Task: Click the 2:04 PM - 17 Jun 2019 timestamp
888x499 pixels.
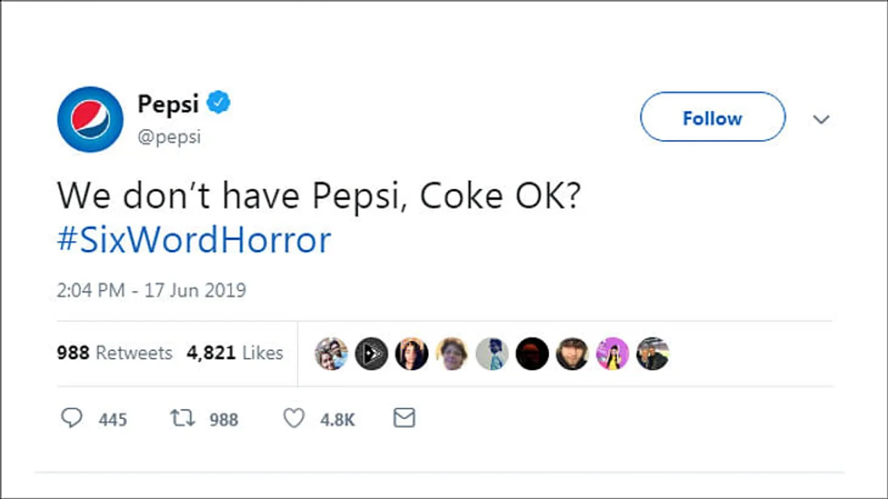Action: 151,289
